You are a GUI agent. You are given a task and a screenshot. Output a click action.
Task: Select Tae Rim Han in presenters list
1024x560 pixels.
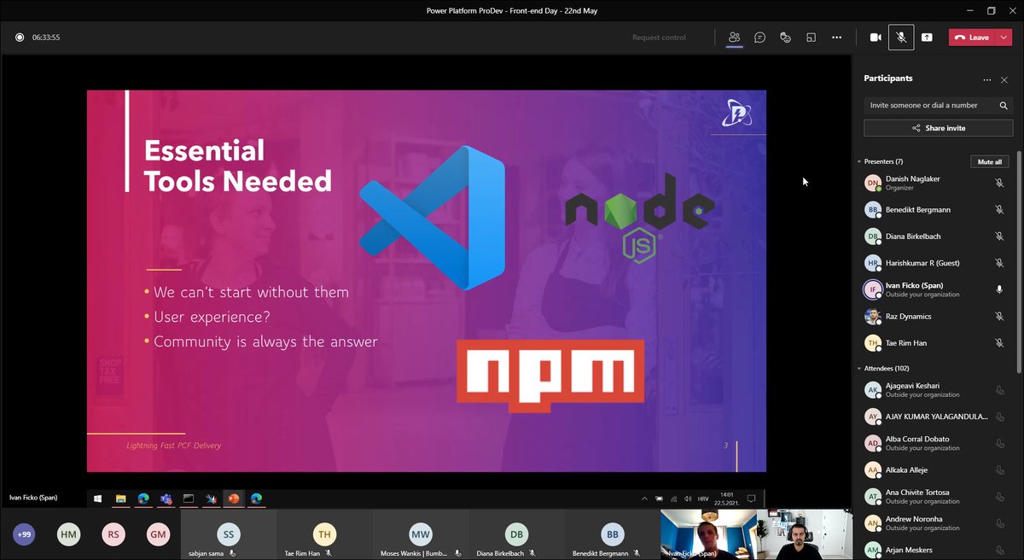click(935, 342)
